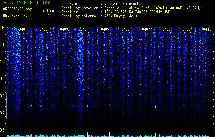The height and width of the screenshot is (137, 215).
Task: Click the meteor count value 10
Action: point(50,16)
